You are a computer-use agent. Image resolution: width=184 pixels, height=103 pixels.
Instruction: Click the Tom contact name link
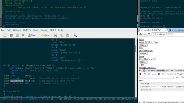coord(142,65)
